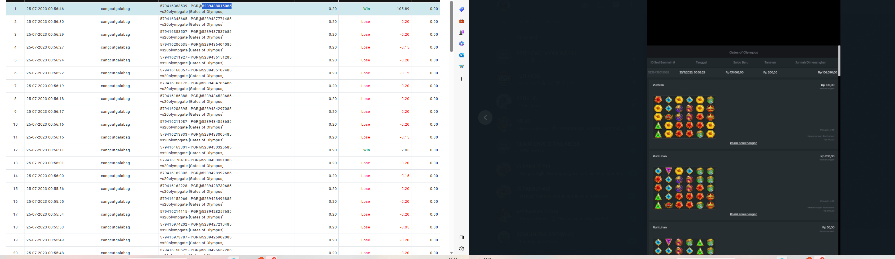Click the -0.15 amount in row 4

[405, 47]
